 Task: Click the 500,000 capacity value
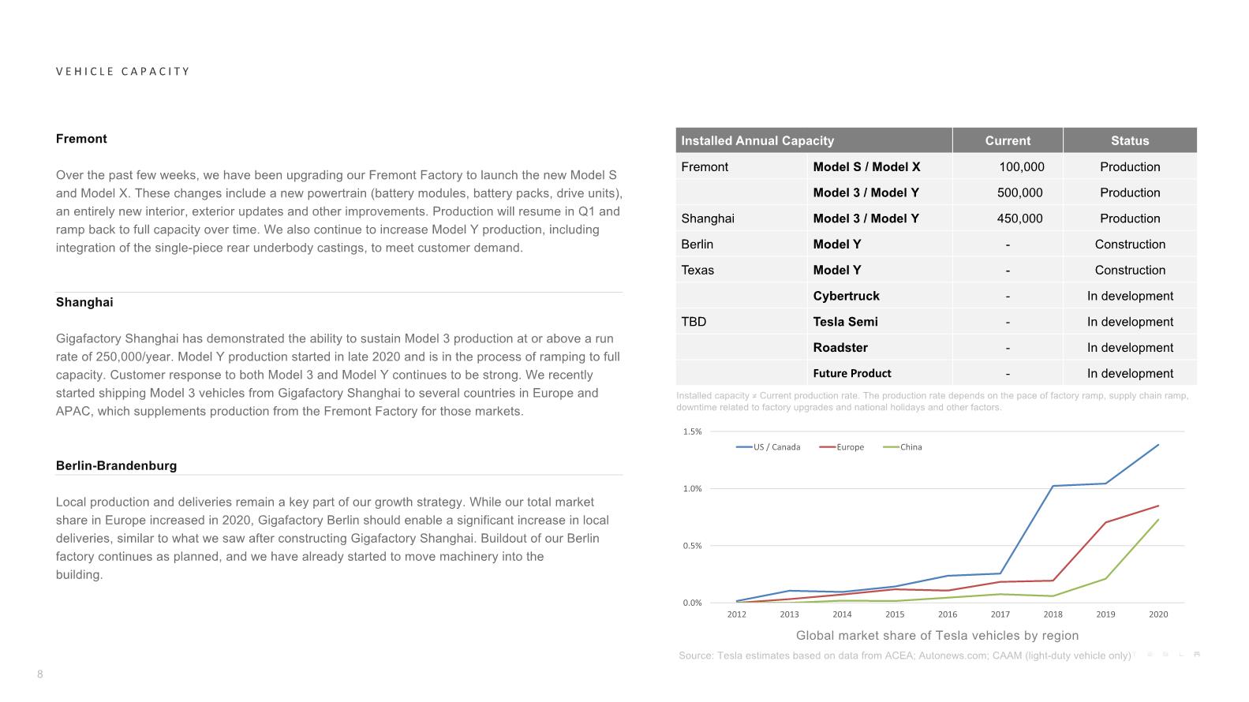(1019, 192)
